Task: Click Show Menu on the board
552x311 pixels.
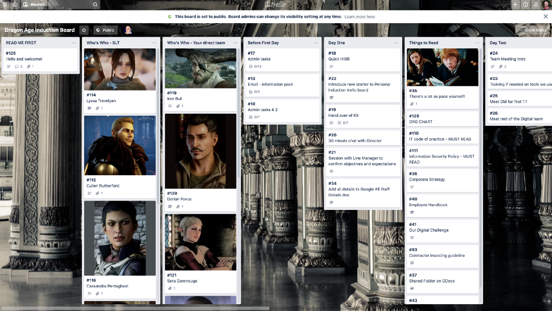Action: click(532, 31)
